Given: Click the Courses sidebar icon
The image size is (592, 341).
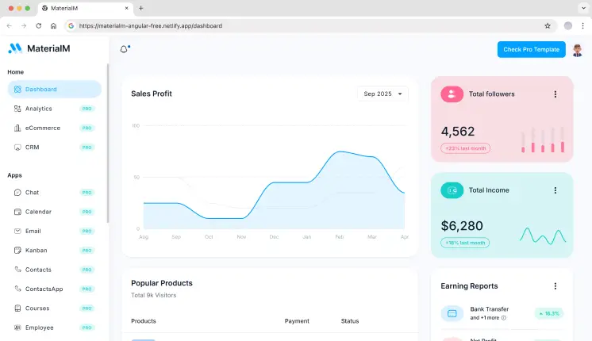Looking at the screenshot, I should coord(17,308).
